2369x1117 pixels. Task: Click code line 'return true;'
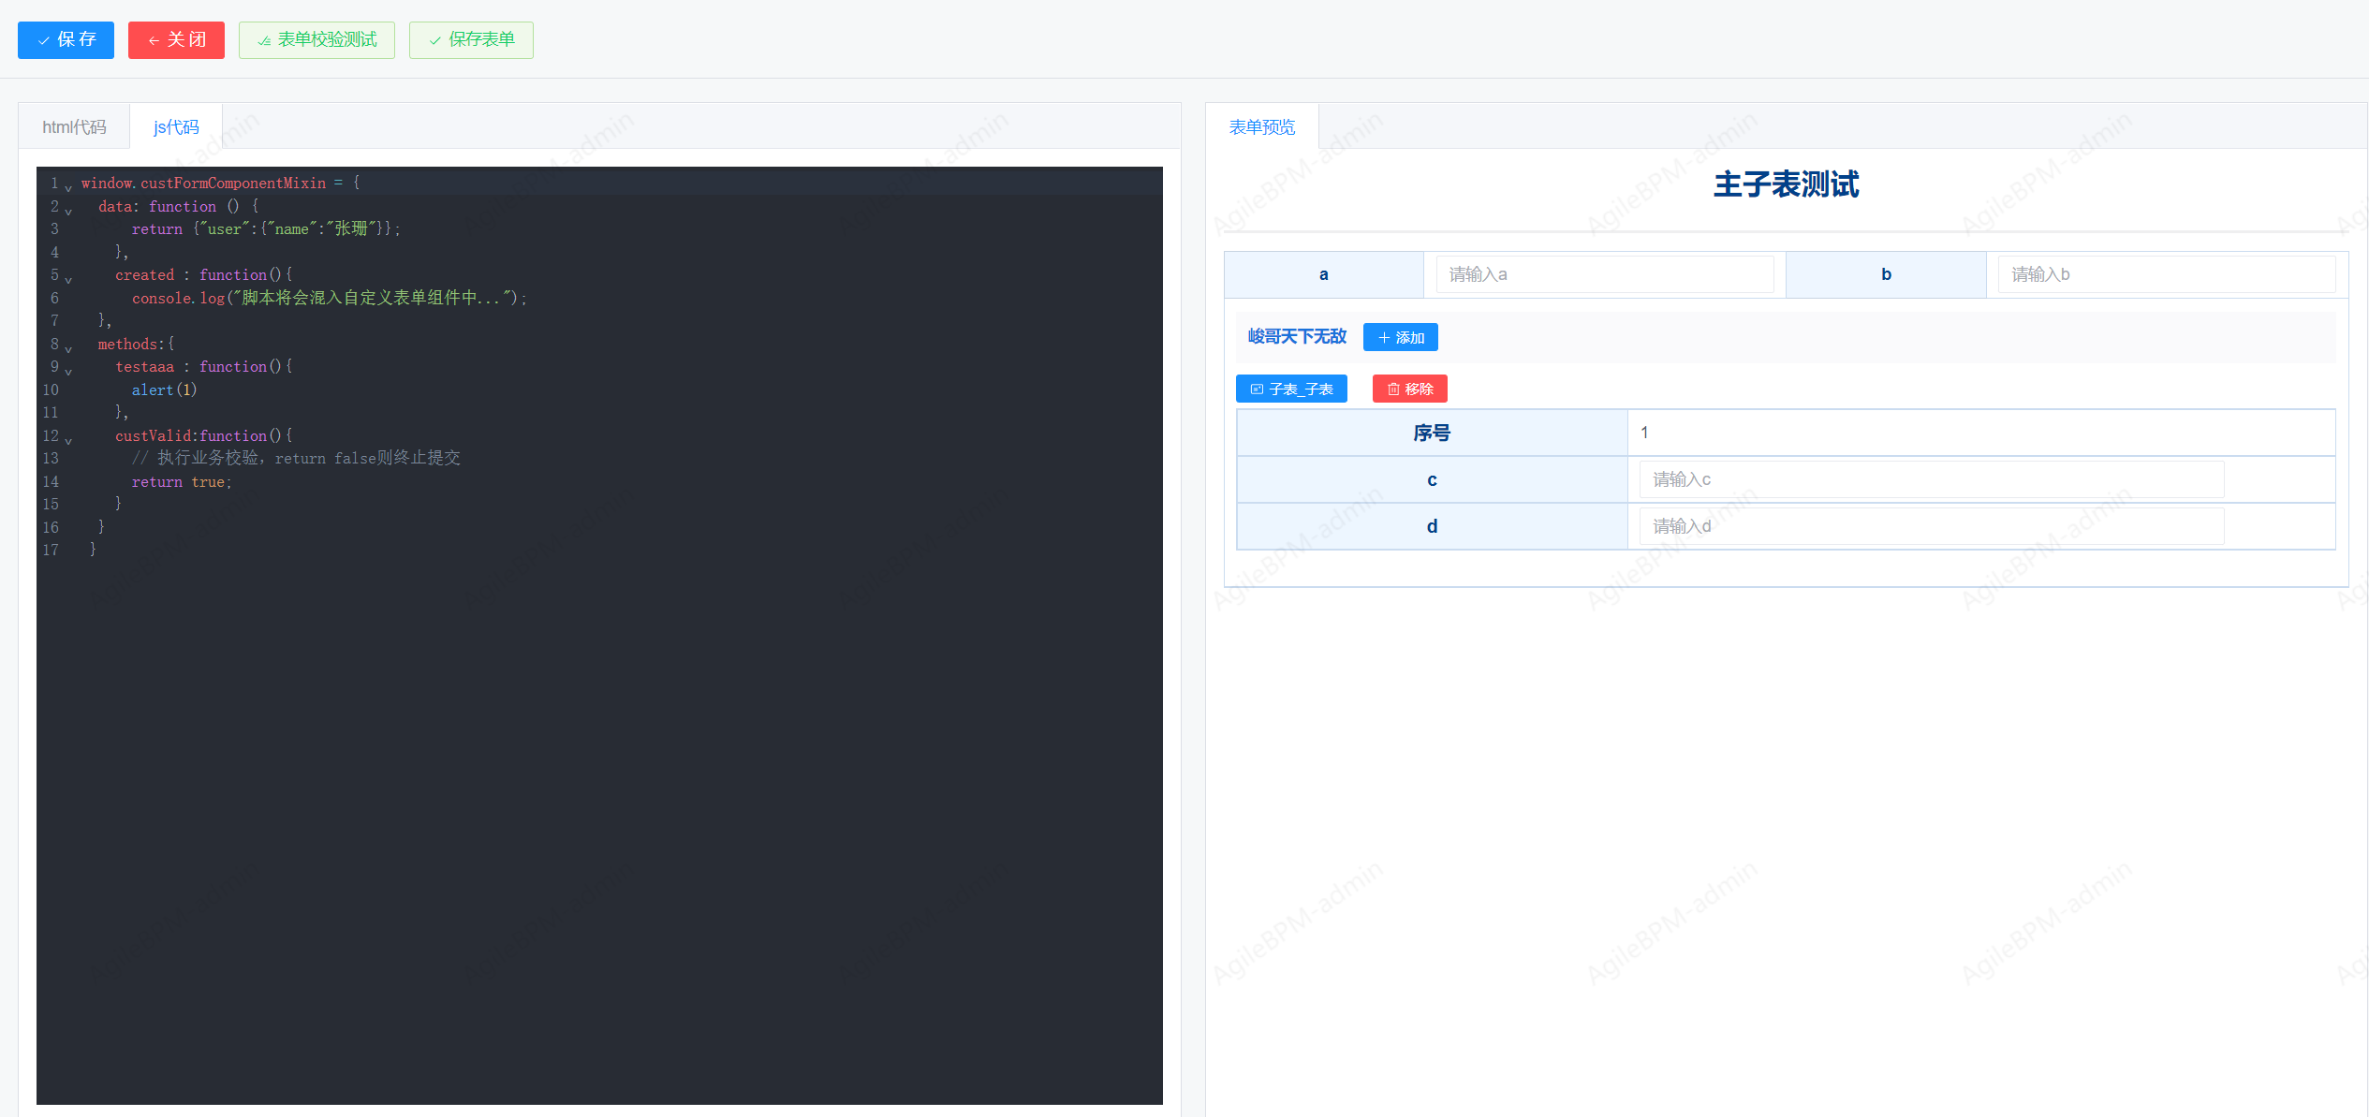182,481
